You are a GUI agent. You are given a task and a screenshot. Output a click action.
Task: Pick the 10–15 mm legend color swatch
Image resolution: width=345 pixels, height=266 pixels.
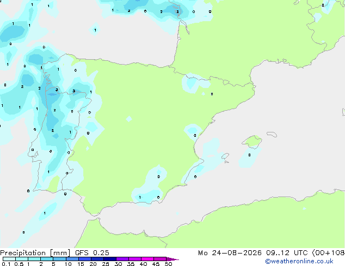click(x=72, y=259)
